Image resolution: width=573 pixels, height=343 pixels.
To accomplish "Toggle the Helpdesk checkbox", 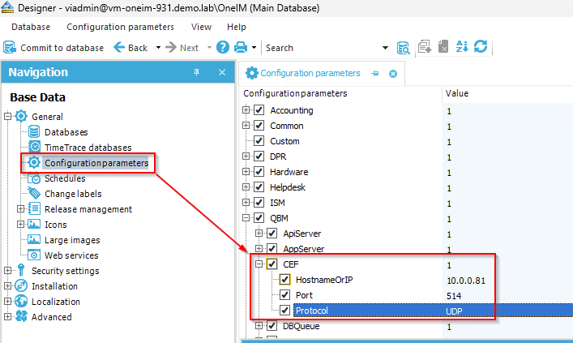I will (x=259, y=187).
